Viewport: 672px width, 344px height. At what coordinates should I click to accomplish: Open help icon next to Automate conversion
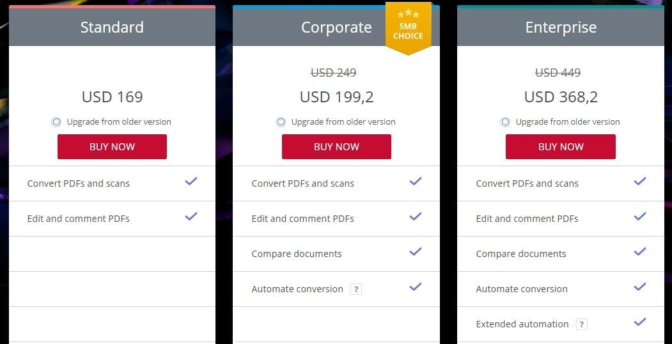pos(356,289)
